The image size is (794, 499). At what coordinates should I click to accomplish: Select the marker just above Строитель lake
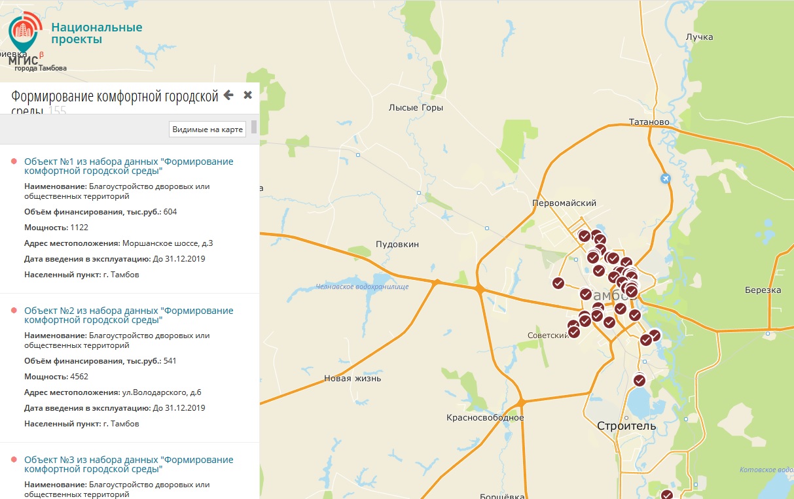tap(640, 380)
